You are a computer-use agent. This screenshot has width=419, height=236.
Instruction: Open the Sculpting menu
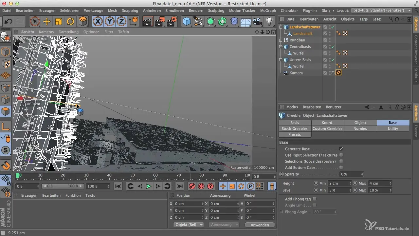coord(216,10)
